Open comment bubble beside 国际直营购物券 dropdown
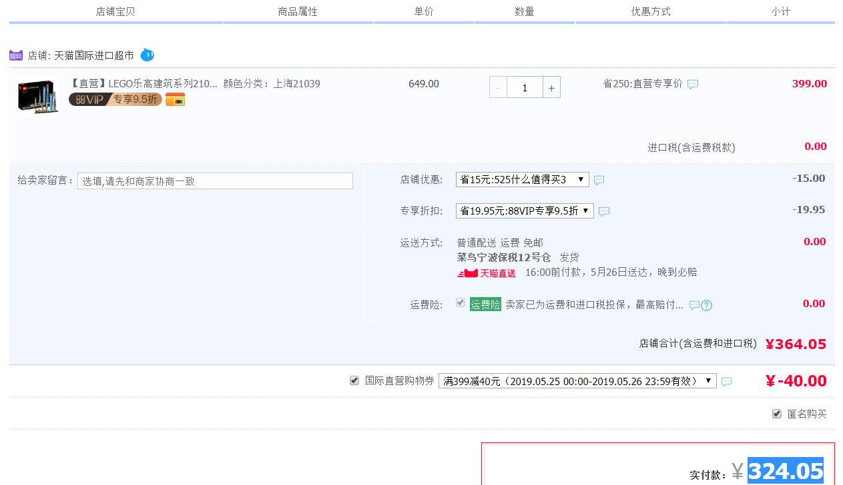The image size is (843, 485). pos(726,382)
